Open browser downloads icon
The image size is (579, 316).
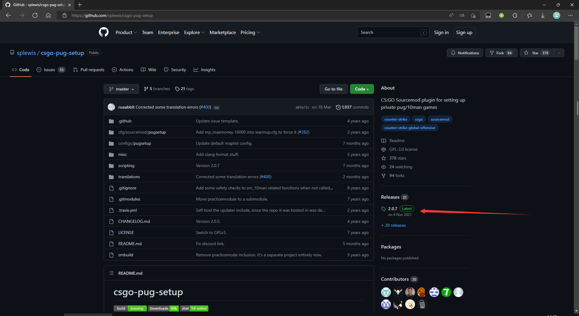tap(543, 15)
